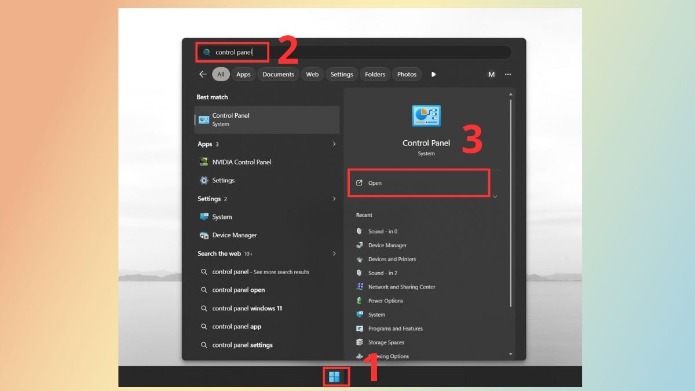Viewport: 695px width, 391px height.
Task: Click the Storage Spaces icon
Action: 359,342
